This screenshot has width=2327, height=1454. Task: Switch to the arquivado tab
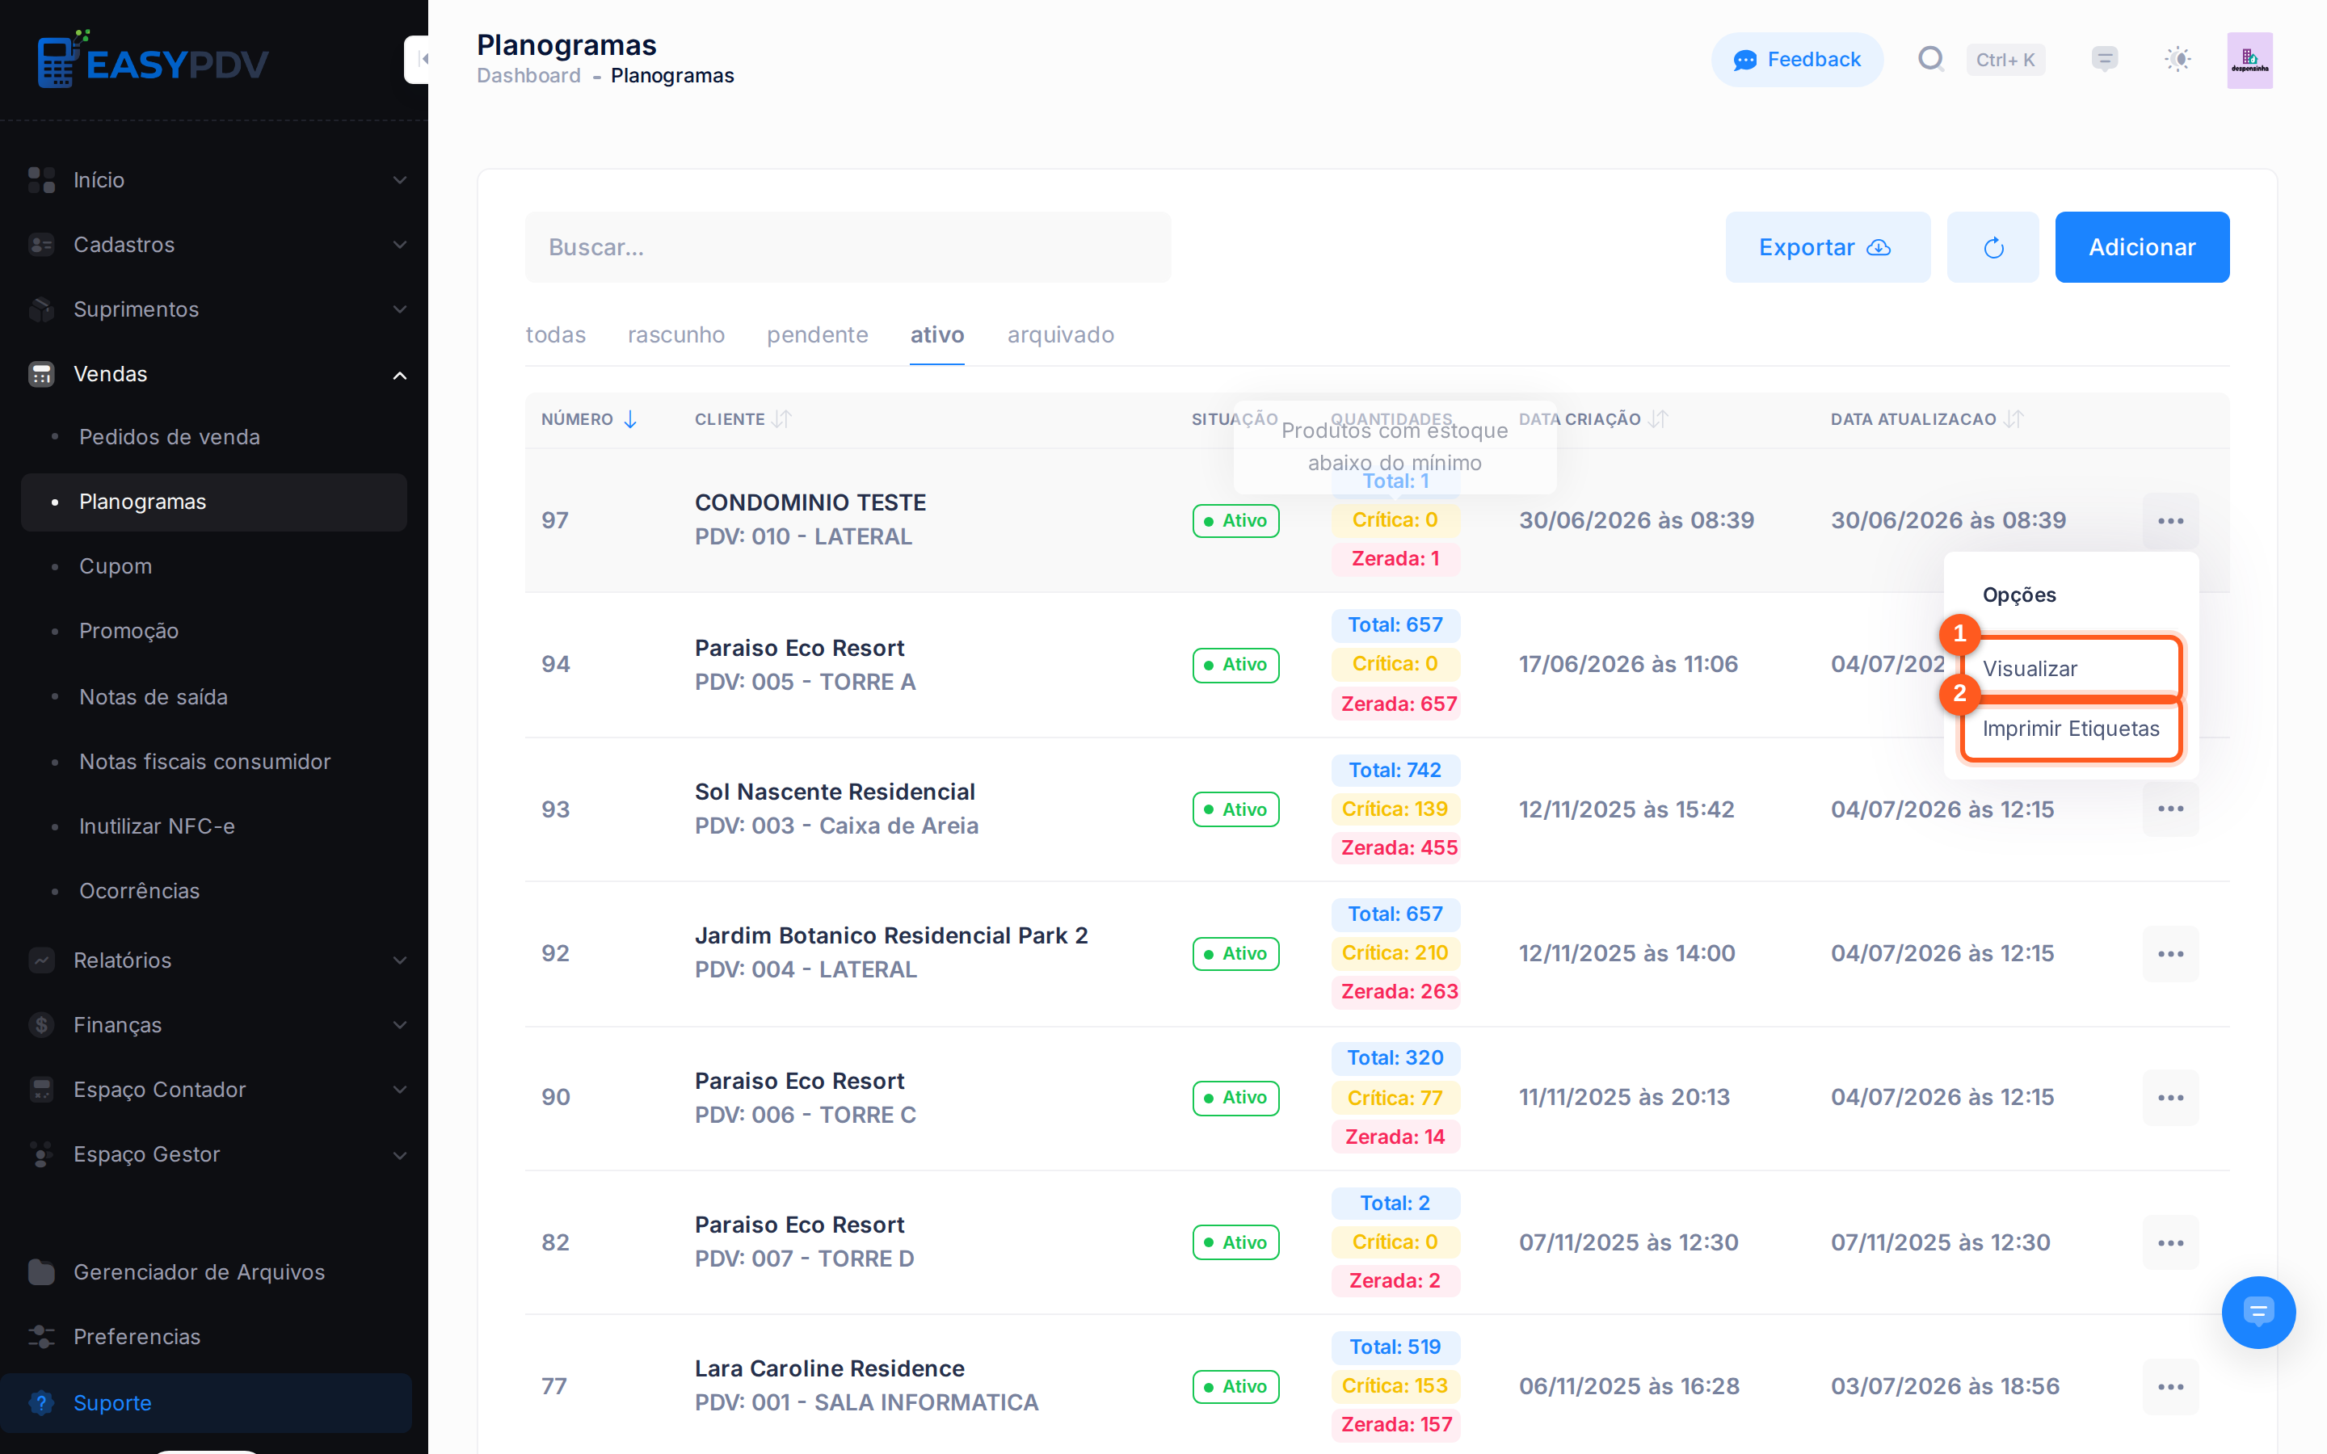click(1061, 334)
